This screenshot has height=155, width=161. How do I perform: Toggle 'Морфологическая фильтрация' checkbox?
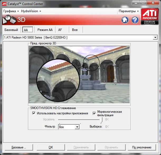pos(94,113)
